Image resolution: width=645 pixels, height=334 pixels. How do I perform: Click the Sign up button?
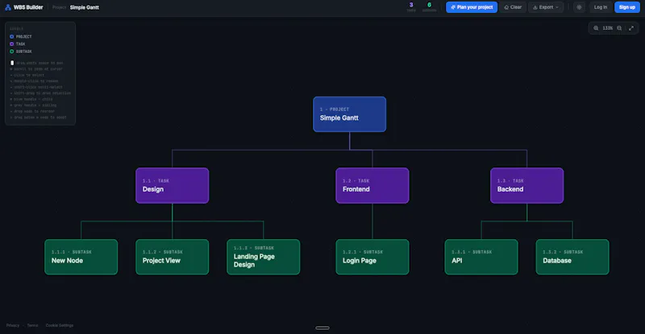(627, 7)
